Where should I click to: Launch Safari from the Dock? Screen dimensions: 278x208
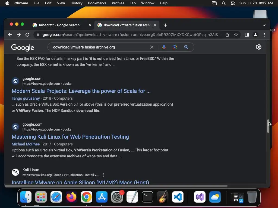[56, 197]
